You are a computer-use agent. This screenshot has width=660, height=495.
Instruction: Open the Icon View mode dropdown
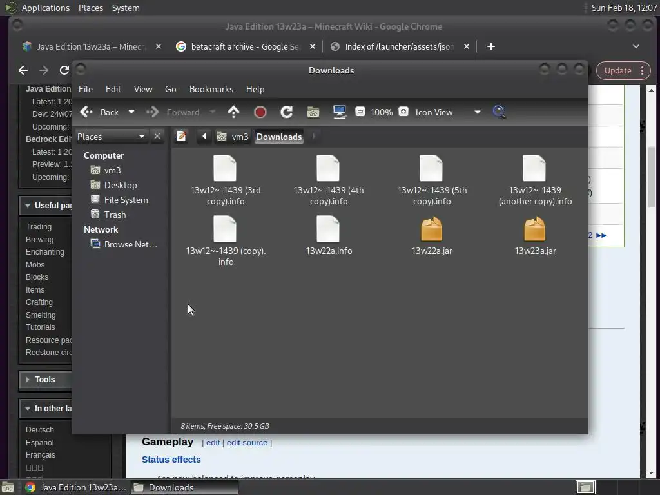448,112
